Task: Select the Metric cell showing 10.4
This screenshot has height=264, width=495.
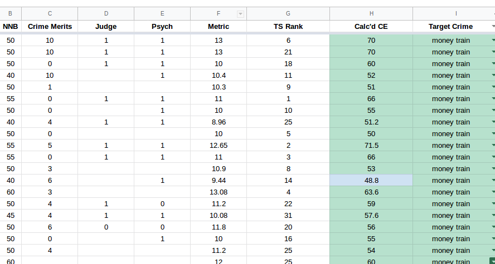Action: click(x=219, y=76)
